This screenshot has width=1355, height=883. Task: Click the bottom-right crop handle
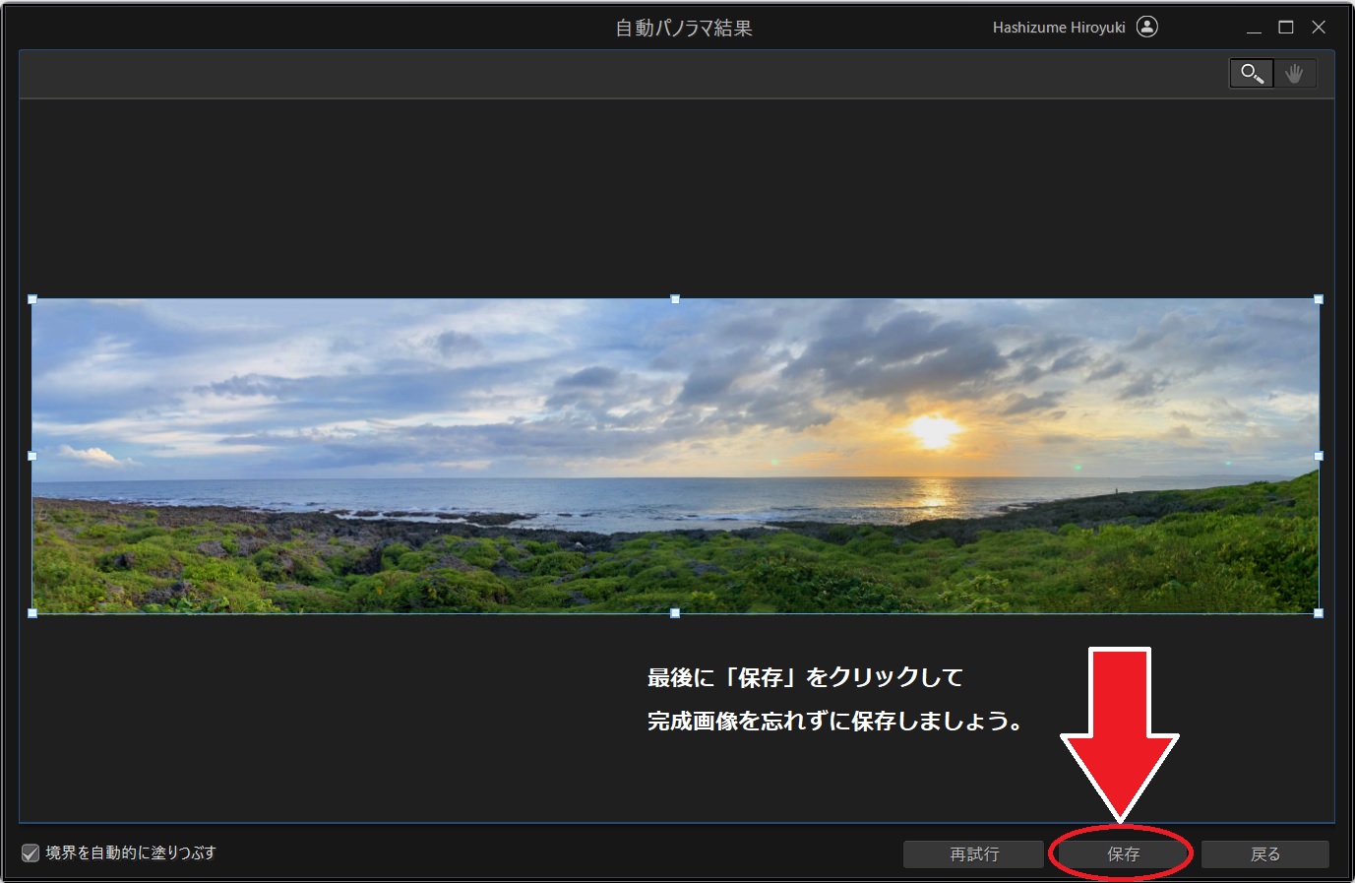[x=1319, y=612]
